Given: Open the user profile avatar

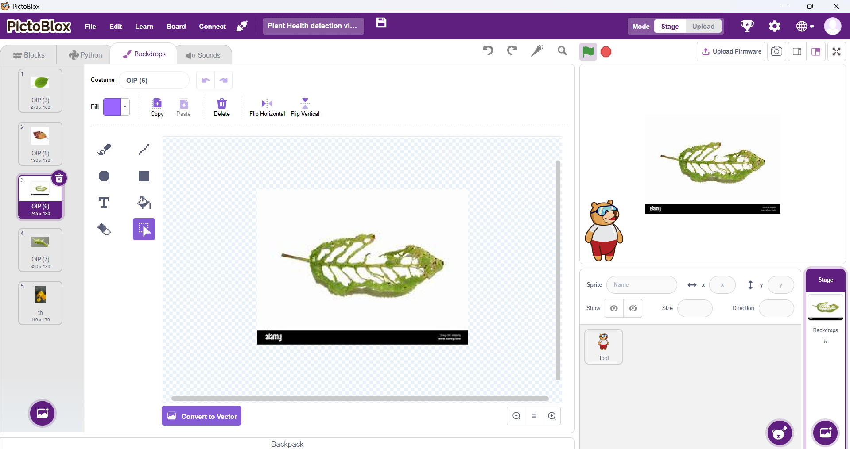Looking at the screenshot, I should point(833,26).
